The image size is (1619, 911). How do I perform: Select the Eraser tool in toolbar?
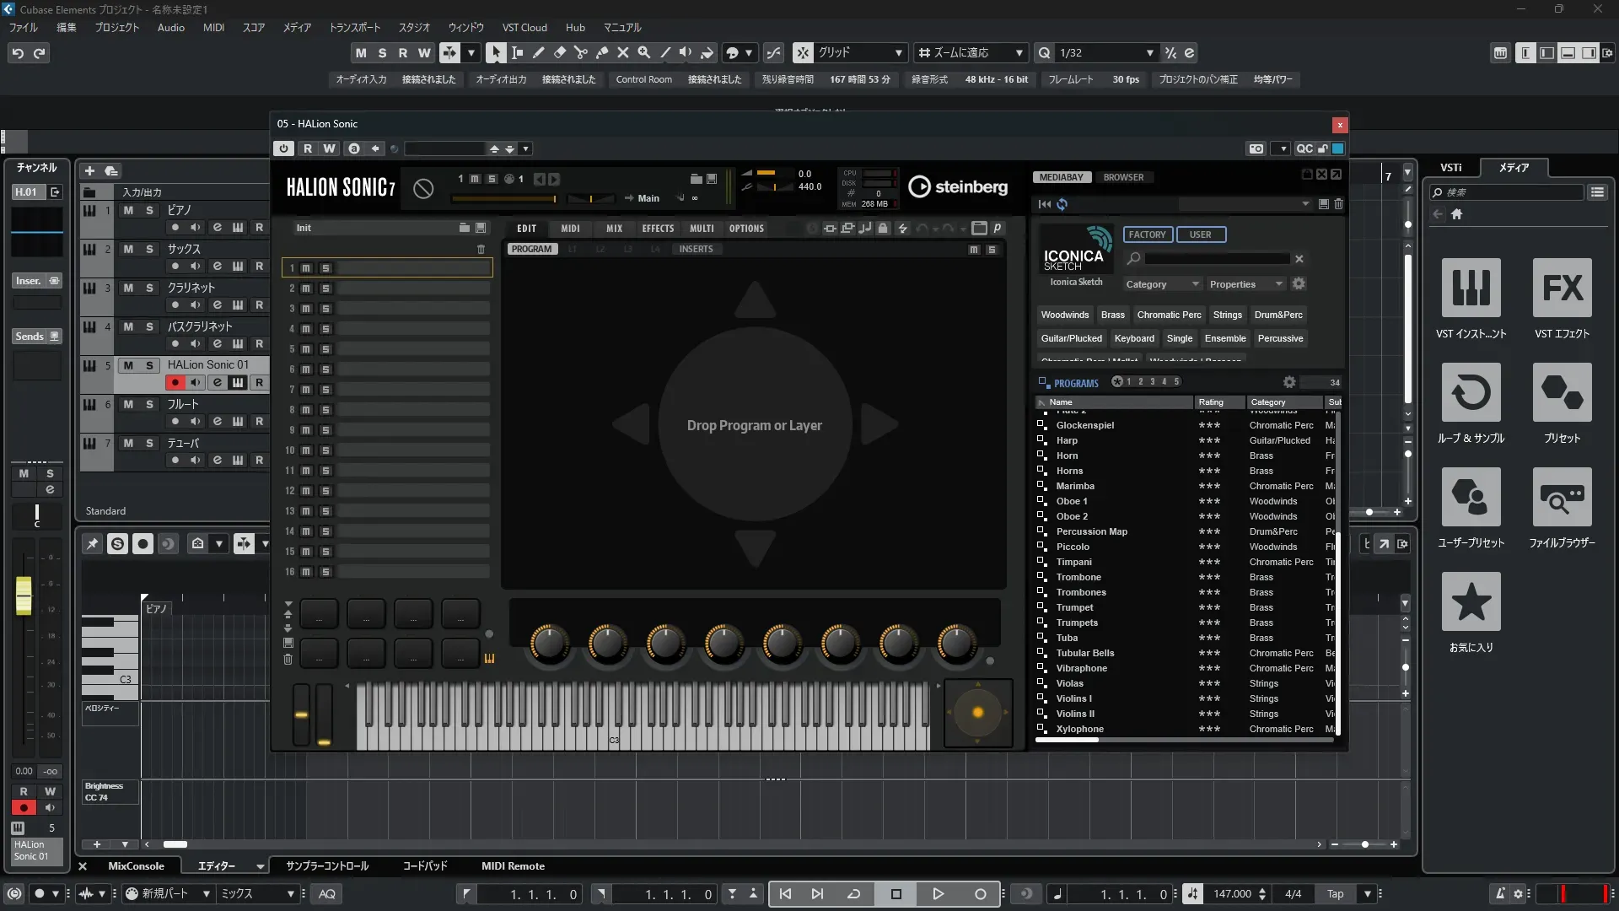click(559, 52)
